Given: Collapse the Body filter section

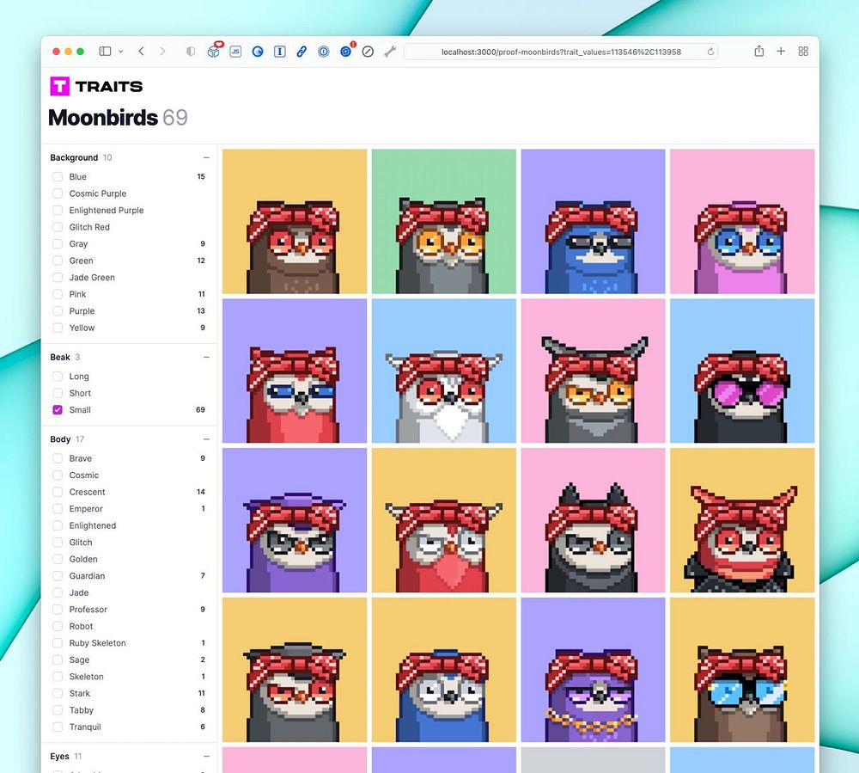Looking at the screenshot, I should click(x=206, y=439).
